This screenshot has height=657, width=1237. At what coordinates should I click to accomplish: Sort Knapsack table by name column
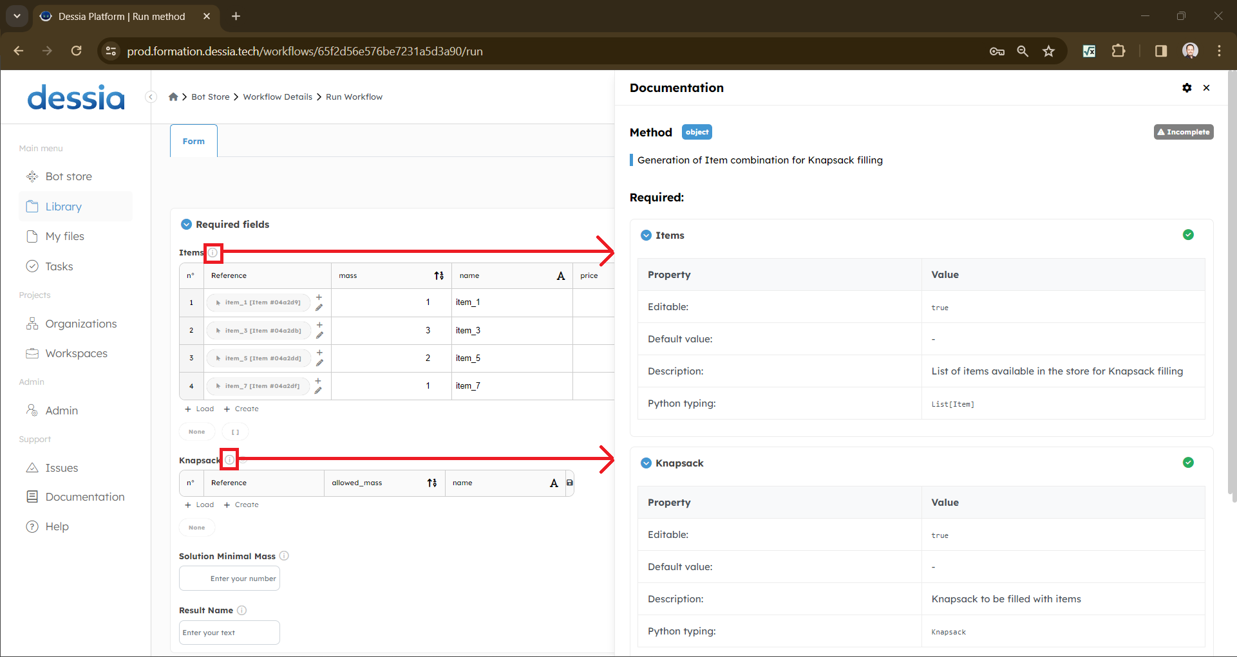(x=554, y=483)
